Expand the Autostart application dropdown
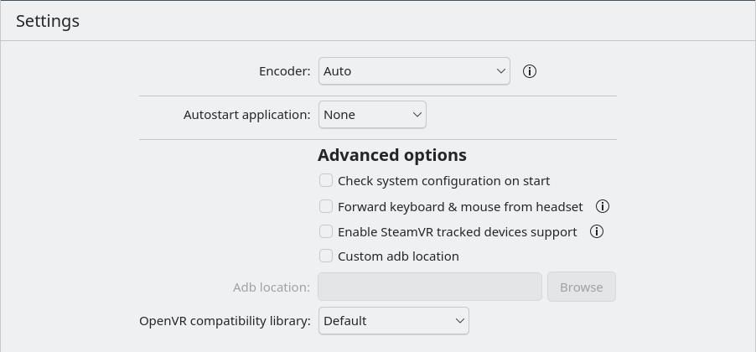 pos(372,115)
